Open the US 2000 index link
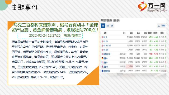Image resolution: width=169 pixels, height=95 pixels. point(106,50)
